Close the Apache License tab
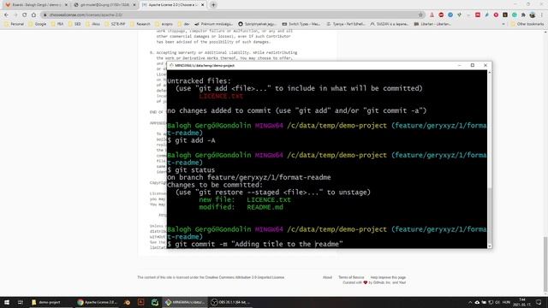Viewport: 548px width, 308px height. click(202, 5)
